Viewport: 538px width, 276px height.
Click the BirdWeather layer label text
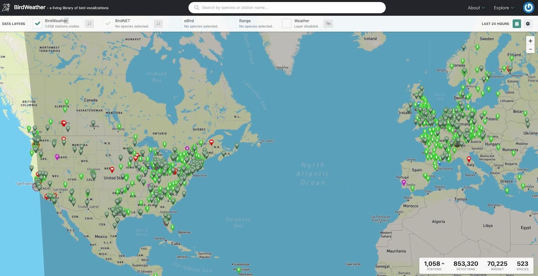pos(57,21)
